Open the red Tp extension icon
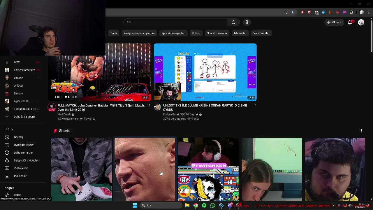This screenshot has height=210, width=373. click(x=337, y=12)
